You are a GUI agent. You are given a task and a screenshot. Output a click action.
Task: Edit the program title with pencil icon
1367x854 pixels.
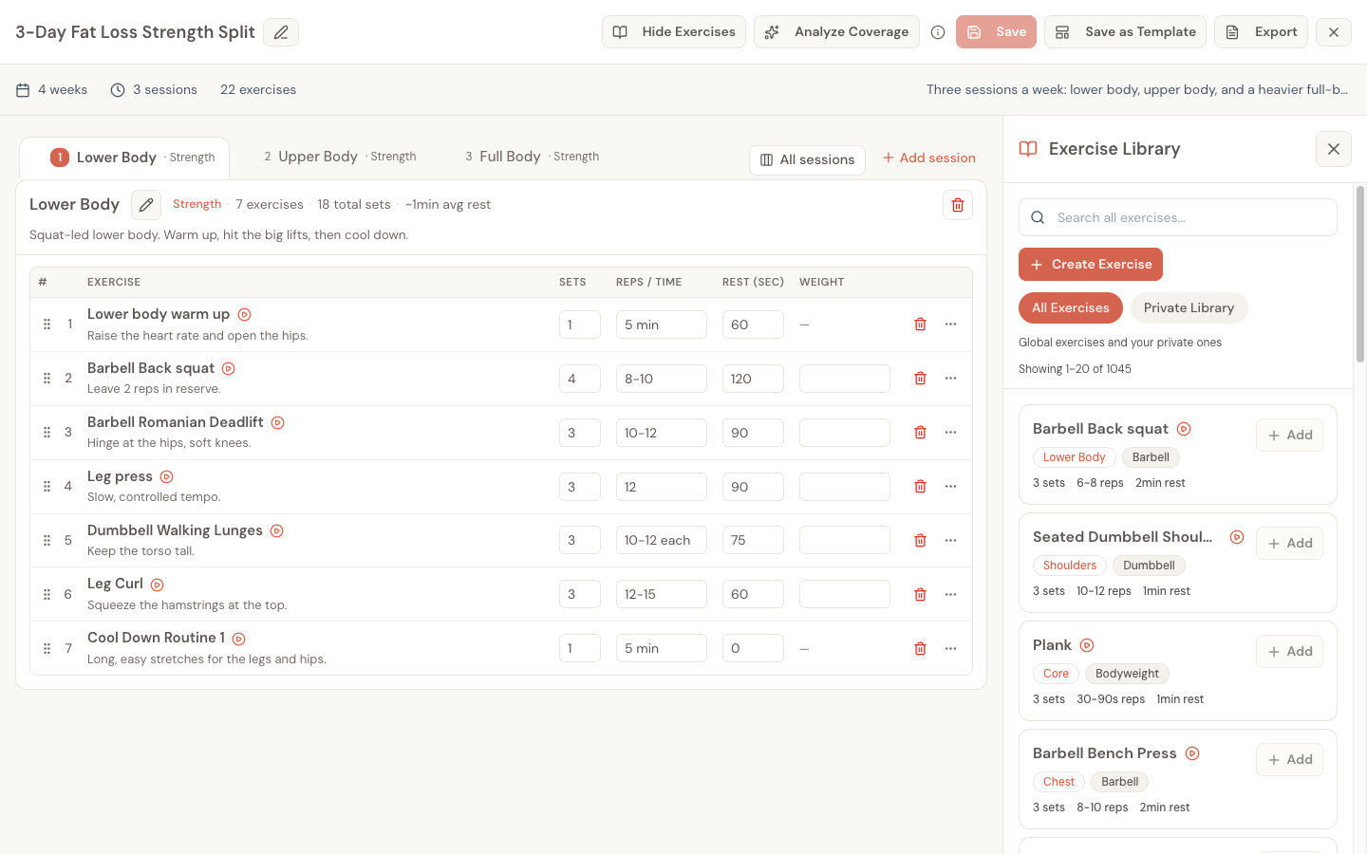tap(281, 32)
